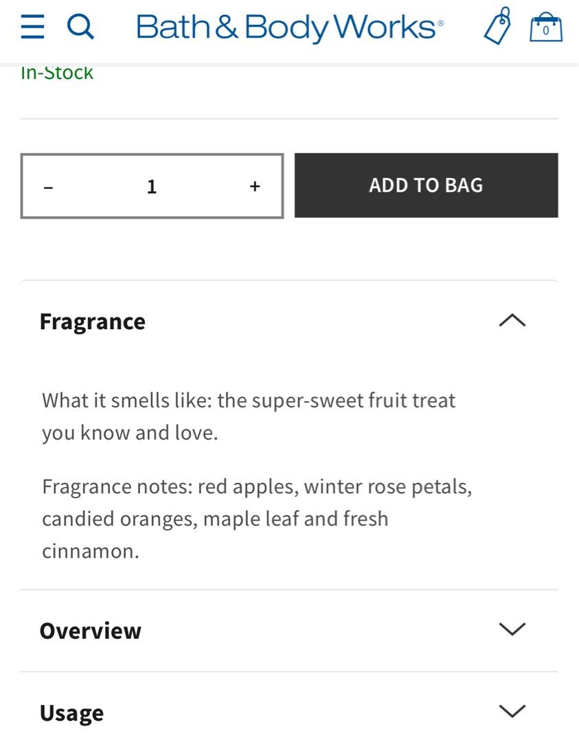Open the shopping bag showing 0 items

(x=545, y=28)
